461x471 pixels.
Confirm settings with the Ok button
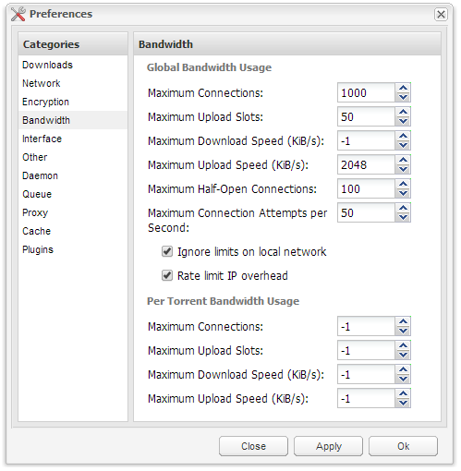pyautogui.click(x=403, y=446)
